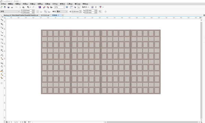
Task: Click the Search content purple icon
Action: tap(40, 7)
